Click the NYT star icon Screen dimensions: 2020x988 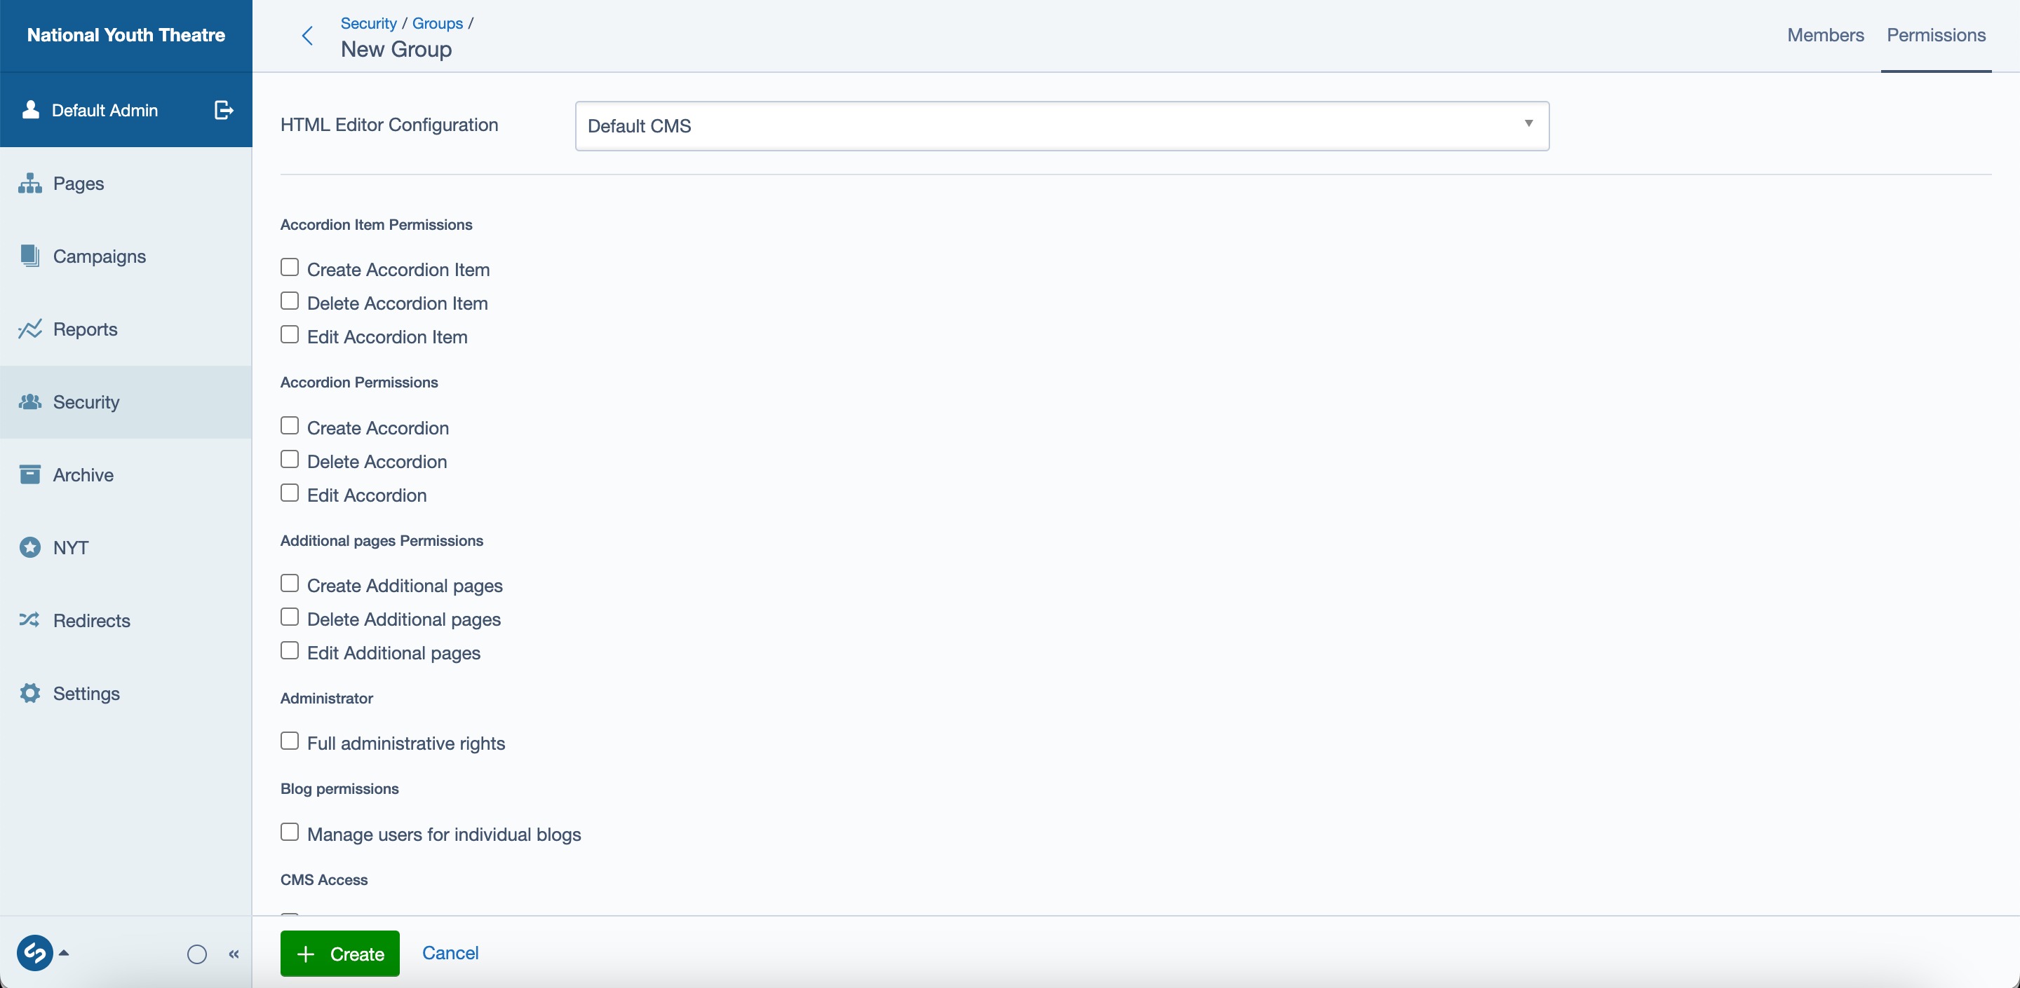pyautogui.click(x=29, y=548)
